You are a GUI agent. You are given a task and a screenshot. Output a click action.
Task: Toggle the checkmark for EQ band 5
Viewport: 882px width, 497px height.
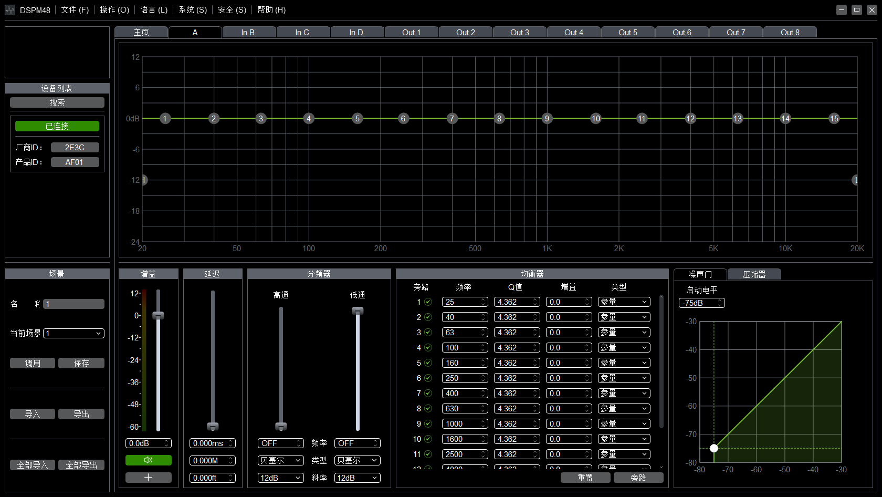428,363
